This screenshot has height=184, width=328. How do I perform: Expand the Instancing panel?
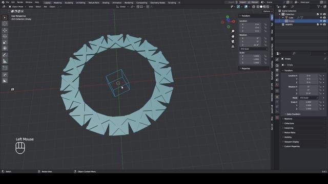pyautogui.click(x=289, y=128)
